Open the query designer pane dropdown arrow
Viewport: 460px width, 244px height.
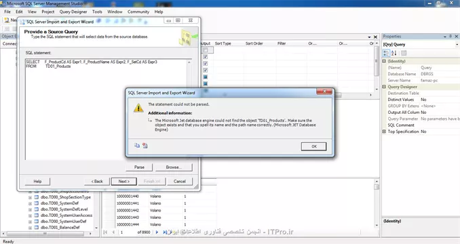[369, 37]
